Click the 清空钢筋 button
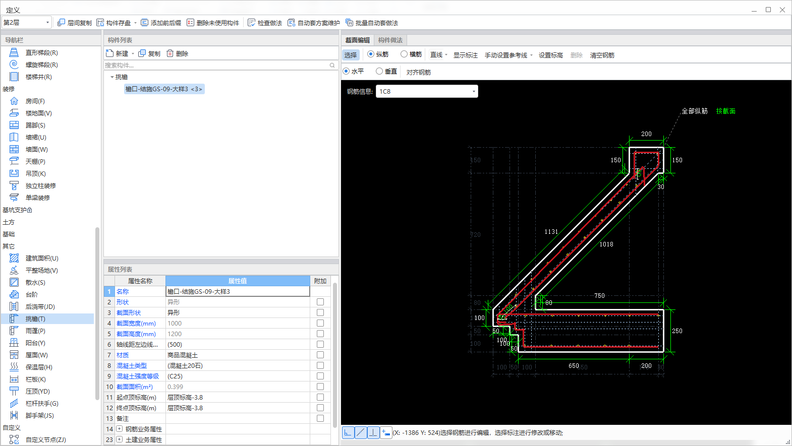Screen dimensions: 792x446 point(602,55)
